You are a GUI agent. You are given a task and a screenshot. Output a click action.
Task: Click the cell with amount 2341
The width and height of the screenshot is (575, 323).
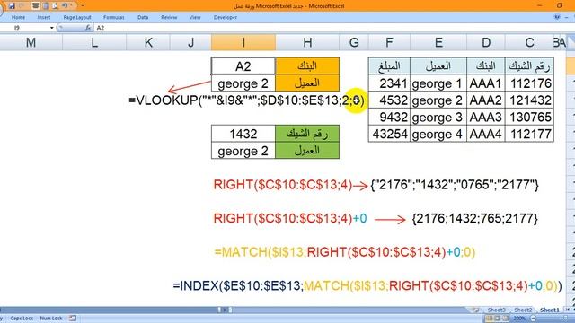tap(389, 83)
